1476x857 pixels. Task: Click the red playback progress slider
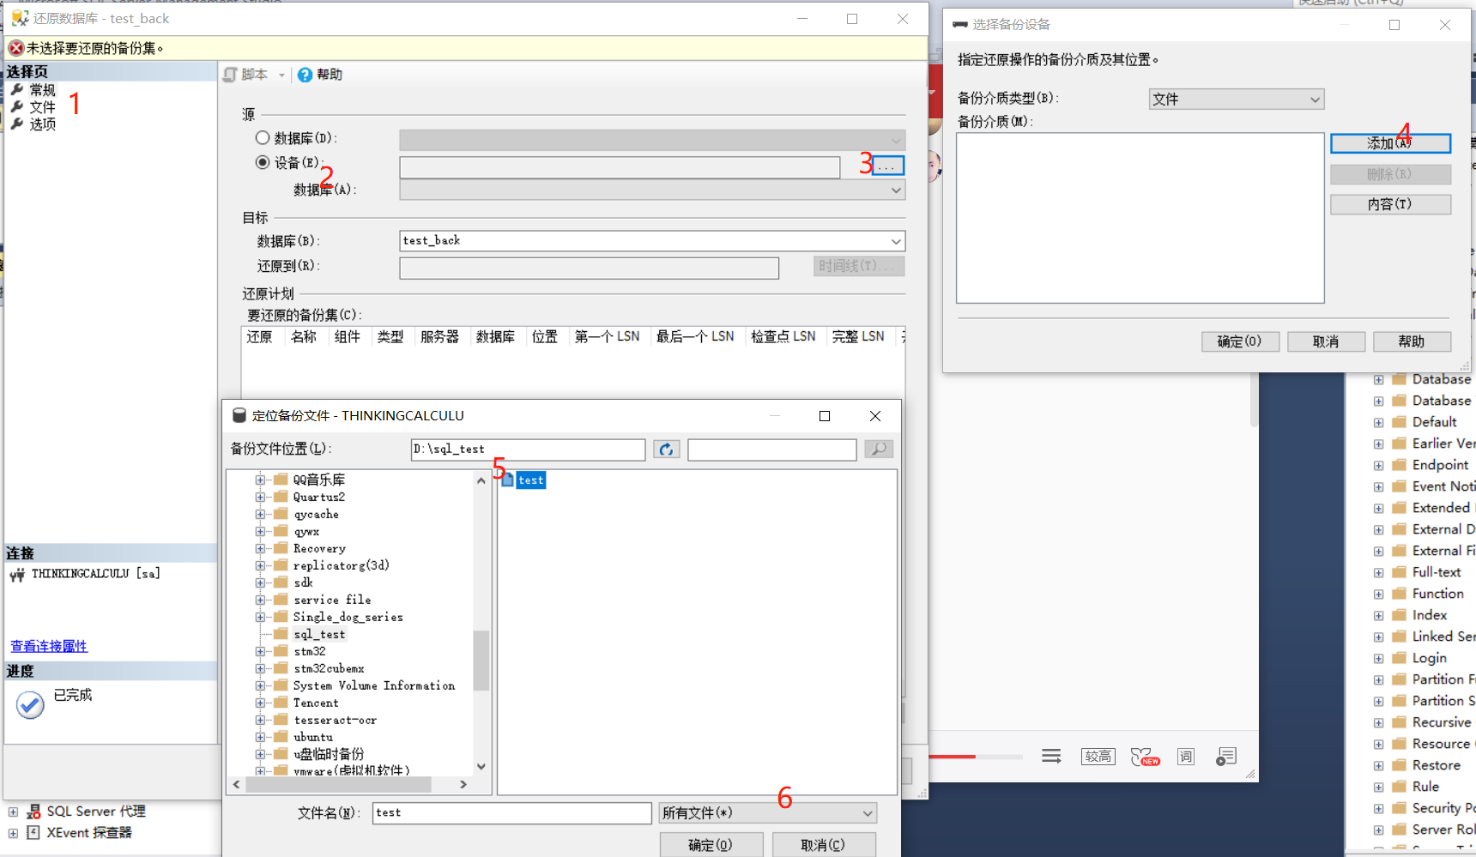[x=953, y=757]
